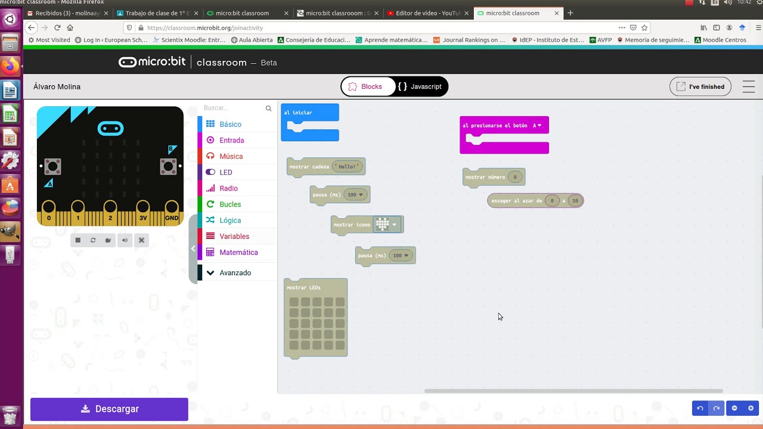
Task: Open dropdown of second pausa (ms) block
Action: pyautogui.click(x=401, y=256)
